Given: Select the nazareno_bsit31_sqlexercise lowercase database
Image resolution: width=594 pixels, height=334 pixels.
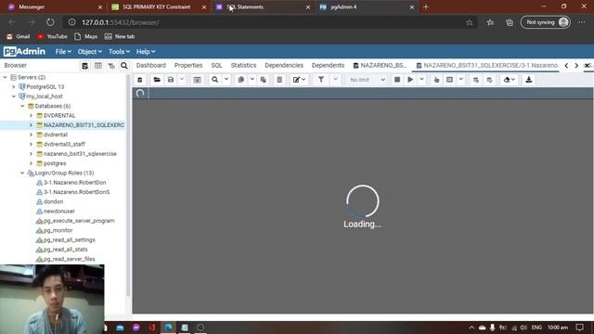Looking at the screenshot, I should tap(80, 154).
